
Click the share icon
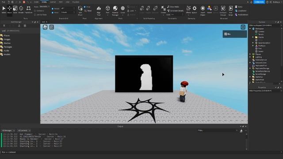270,2
